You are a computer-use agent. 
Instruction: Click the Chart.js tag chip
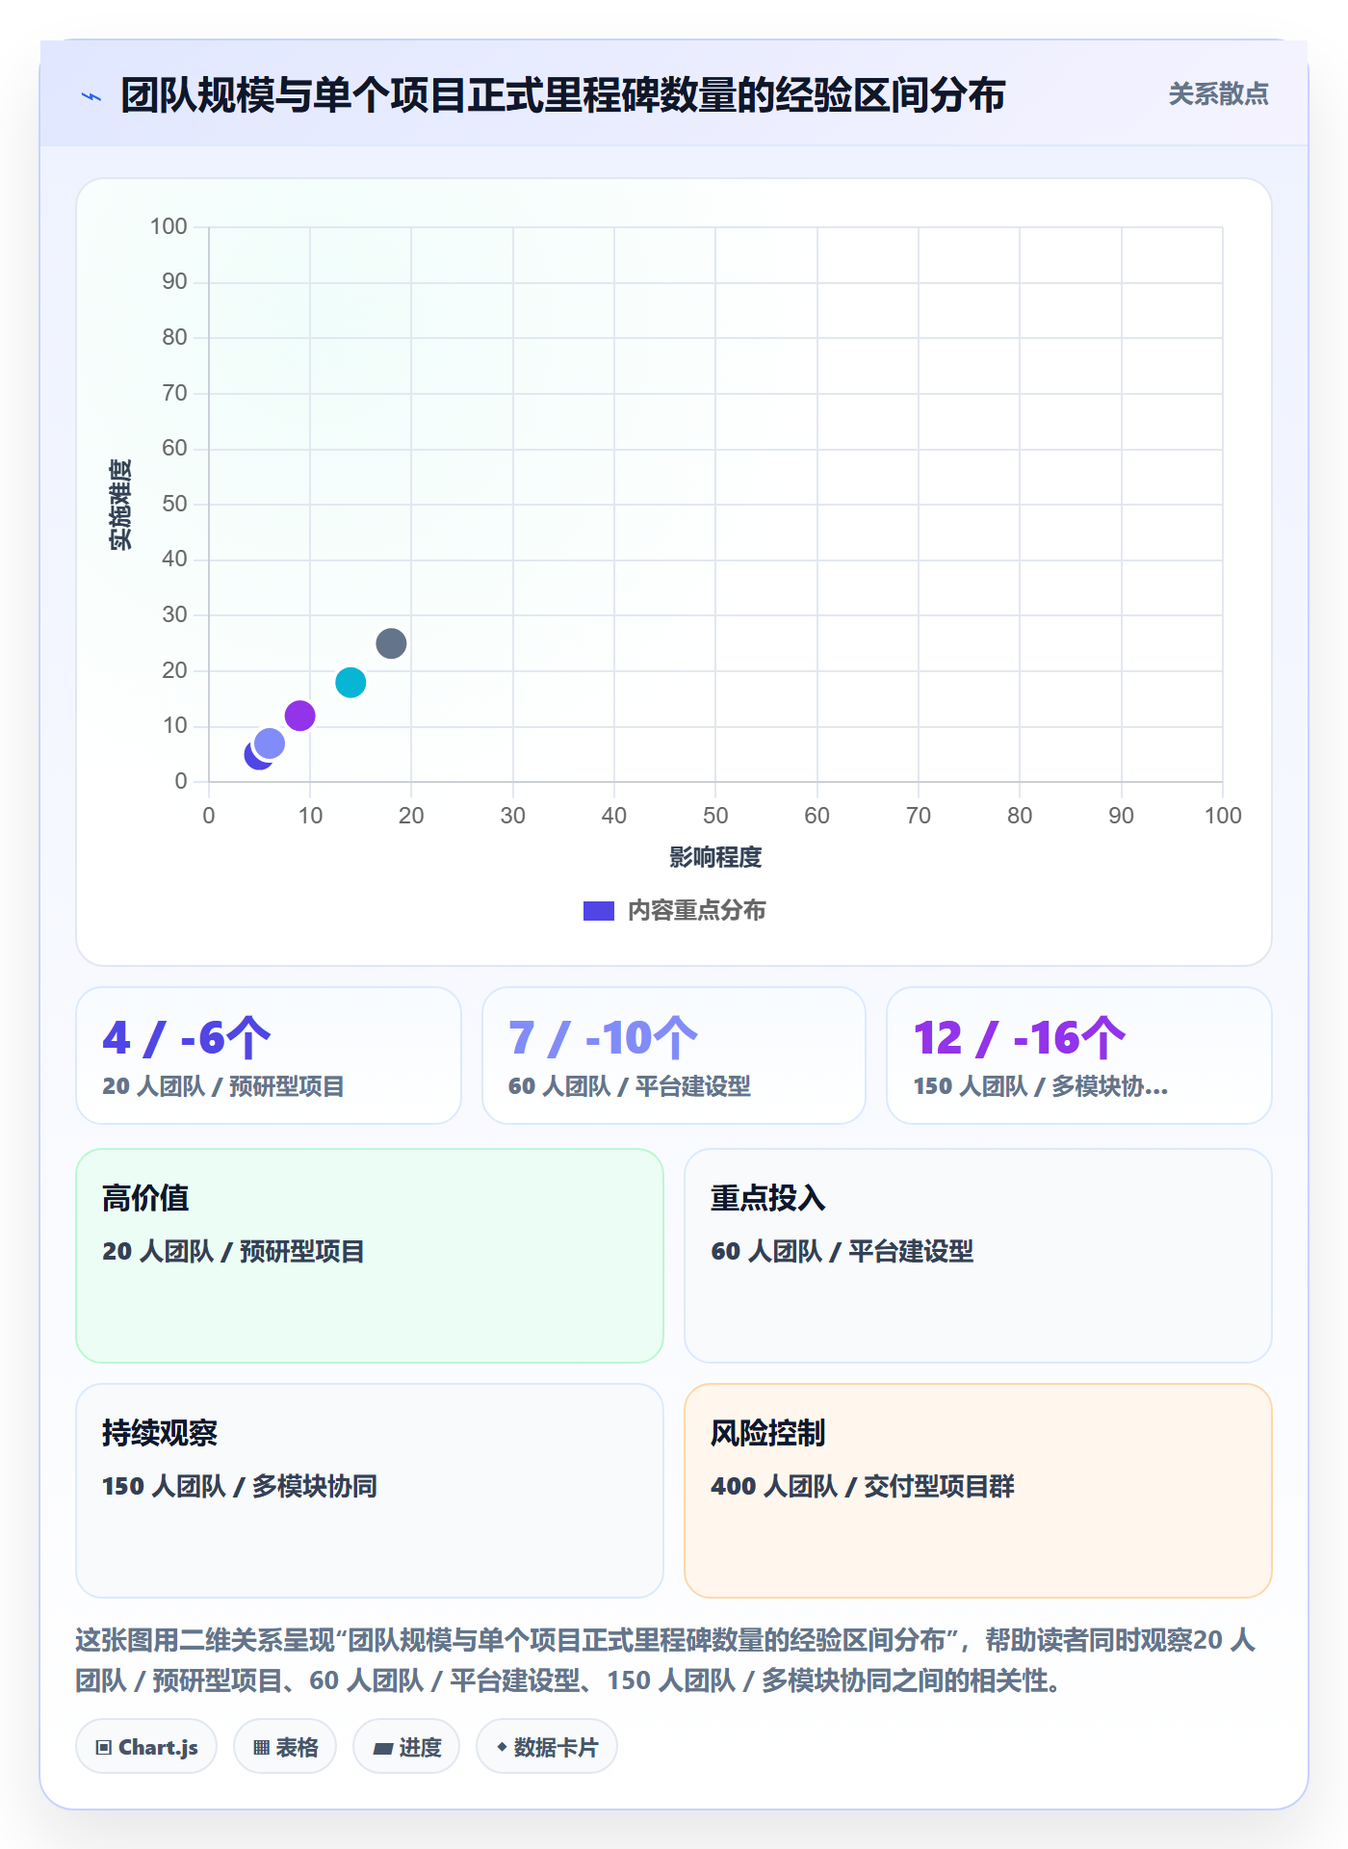click(x=146, y=1747)
